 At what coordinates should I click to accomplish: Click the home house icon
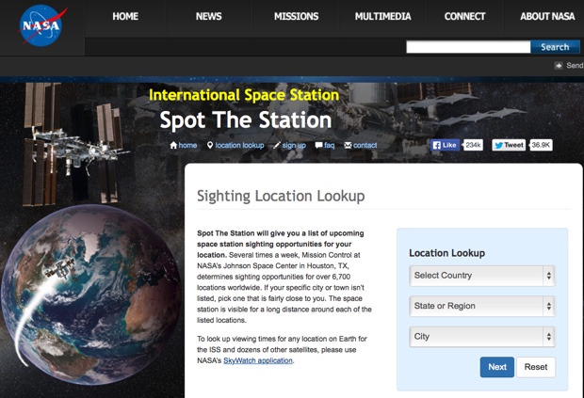click(x=173, y=145)
